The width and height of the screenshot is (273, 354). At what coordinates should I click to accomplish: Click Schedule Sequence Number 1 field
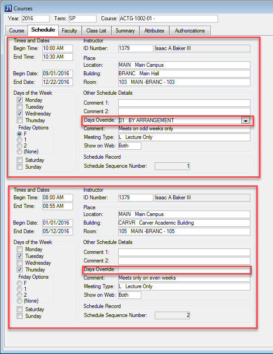coord(172,166)
